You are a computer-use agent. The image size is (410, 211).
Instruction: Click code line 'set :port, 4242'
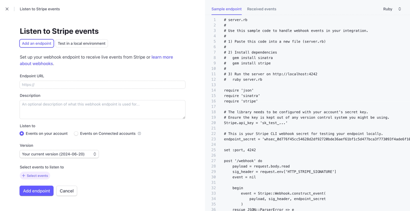coord(240,150)
